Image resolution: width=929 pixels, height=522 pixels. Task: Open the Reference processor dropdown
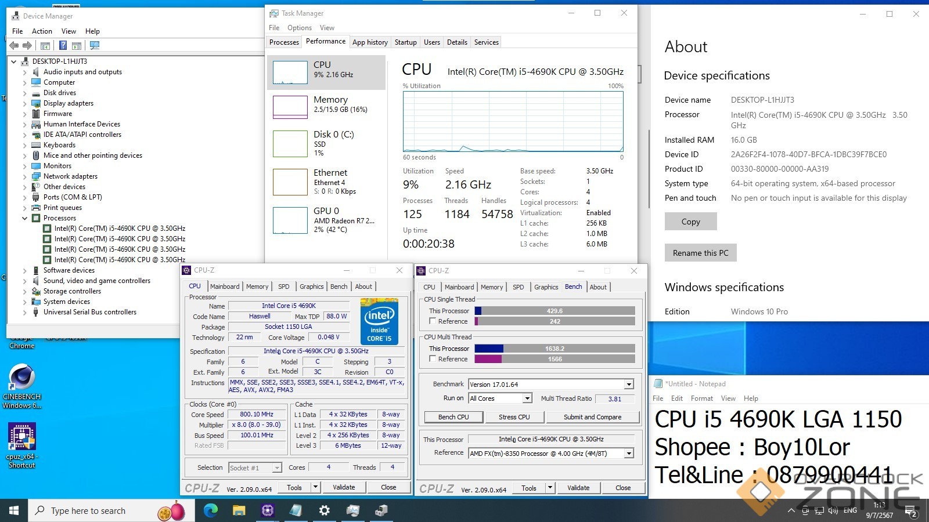click(629, 454)
